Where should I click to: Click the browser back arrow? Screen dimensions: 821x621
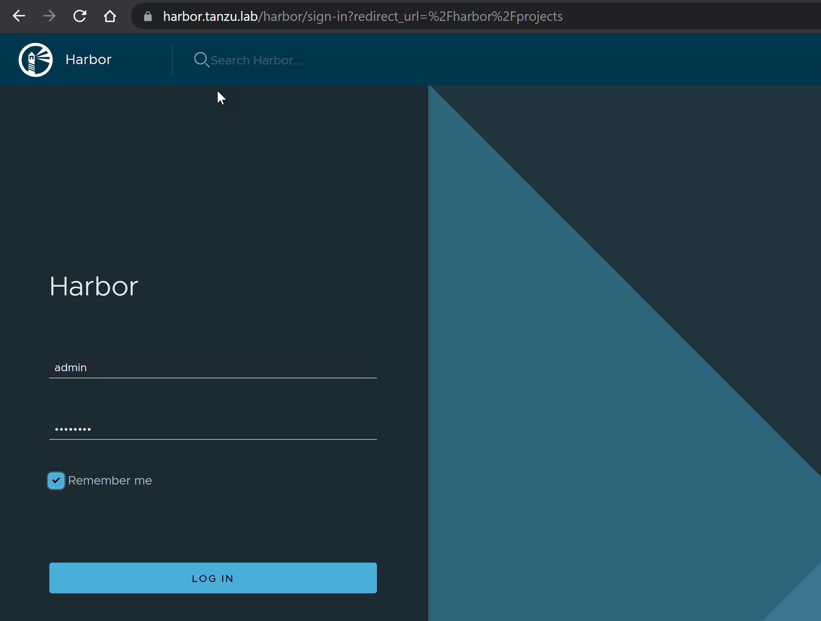[x=19, y=16]
